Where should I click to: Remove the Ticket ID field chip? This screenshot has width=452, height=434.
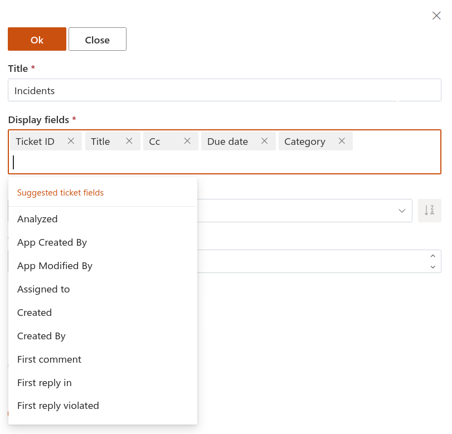pos(71,141)
